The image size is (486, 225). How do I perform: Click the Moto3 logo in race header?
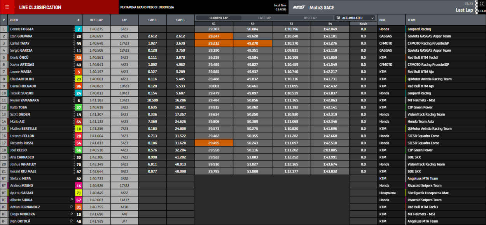click(x=299, y=7)
